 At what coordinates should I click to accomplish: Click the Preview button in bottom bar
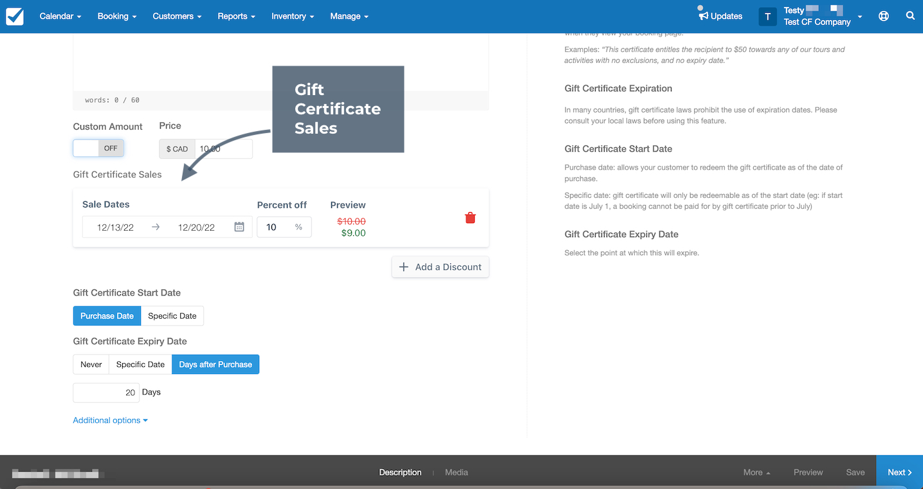[x=809, y=472]
